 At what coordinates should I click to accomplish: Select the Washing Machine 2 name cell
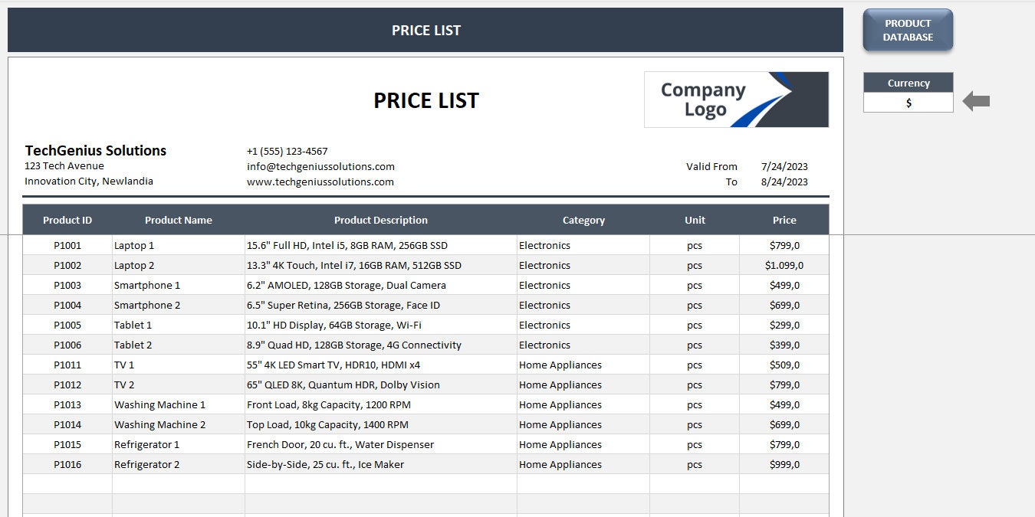coord(179,424)
